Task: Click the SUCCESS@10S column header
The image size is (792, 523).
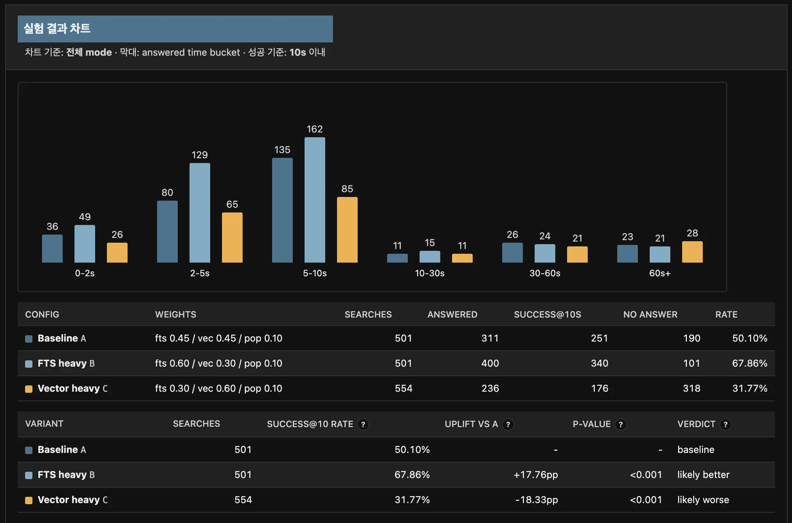Action: click(x=548, y=315)
